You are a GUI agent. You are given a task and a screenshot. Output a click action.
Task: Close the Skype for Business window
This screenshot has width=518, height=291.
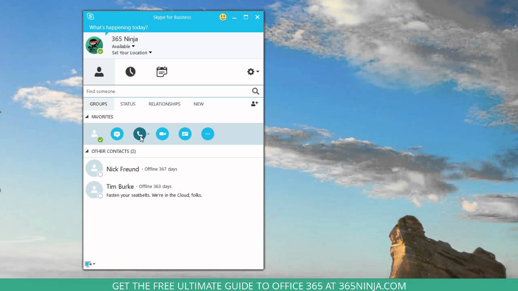(257, 17)
